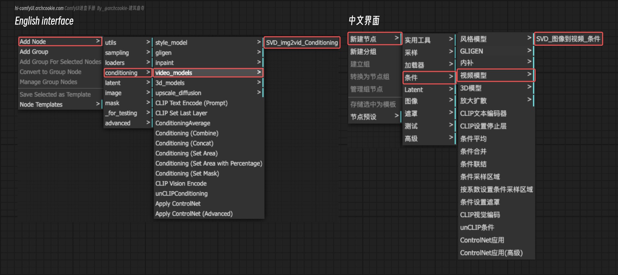Open 新建节点 submenu
The height and width of the screenshot is (275, 618).
pos(375,39)
